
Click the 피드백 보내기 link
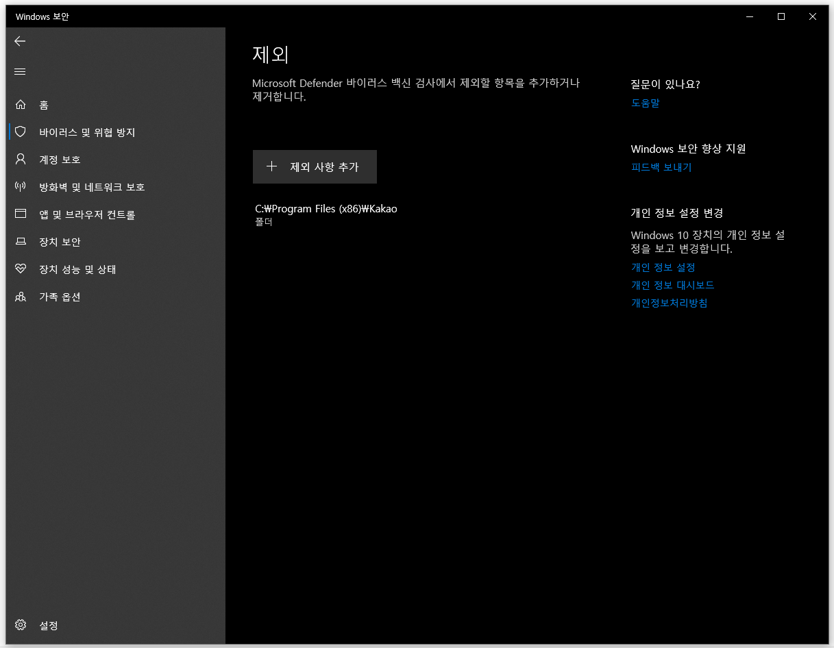[661, 167]
